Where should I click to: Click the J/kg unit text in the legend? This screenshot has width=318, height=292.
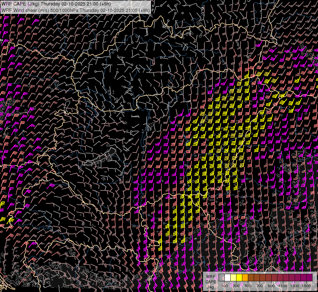(x=210, y=287)
